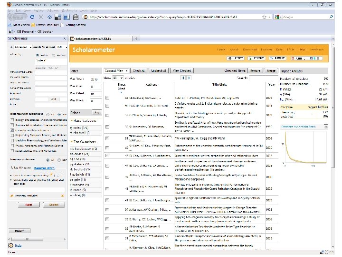Open the Tools menu
The height and width of the screenshot is (257, 342).
coord(84,10)
